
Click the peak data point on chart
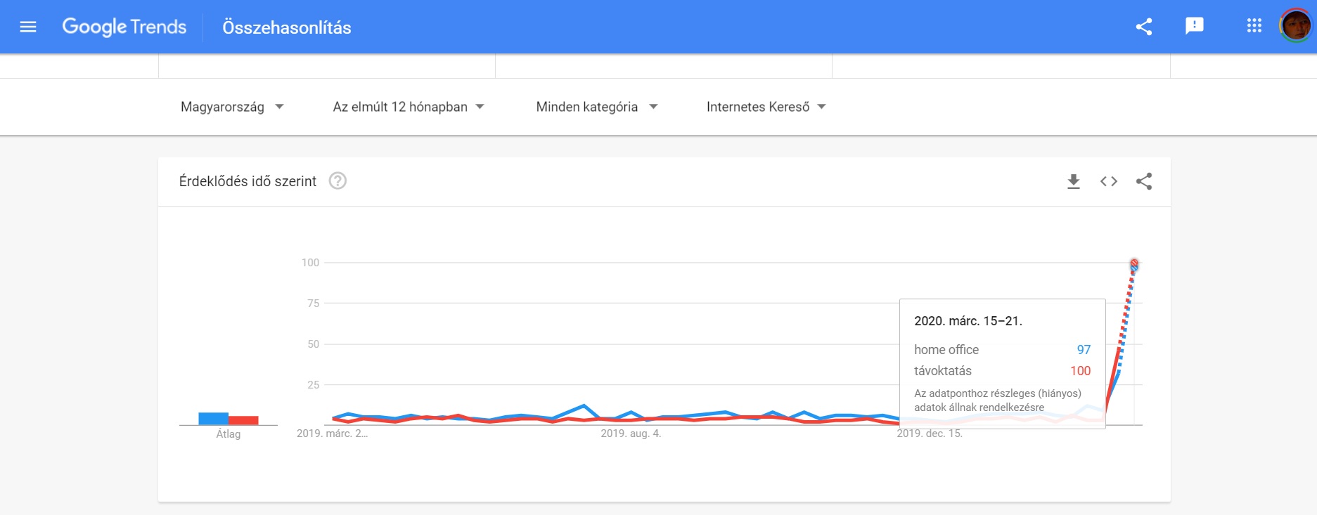pos(1133,265)
